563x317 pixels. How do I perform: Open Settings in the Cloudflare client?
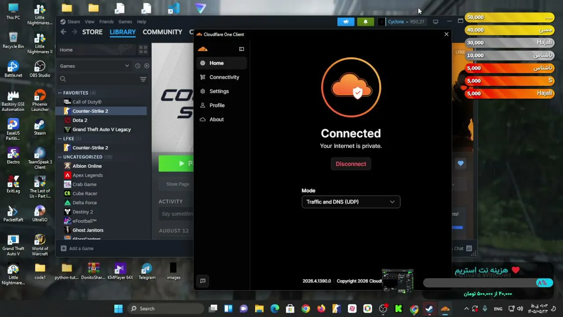point(222,91)
